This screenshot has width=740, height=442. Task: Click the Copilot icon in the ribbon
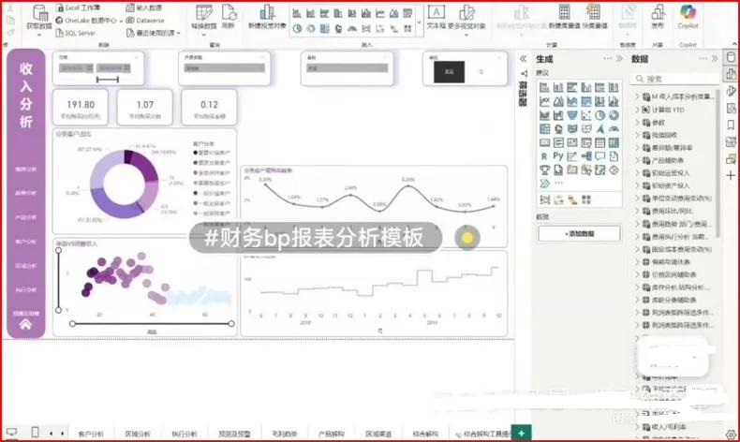[x=688, y=22]
